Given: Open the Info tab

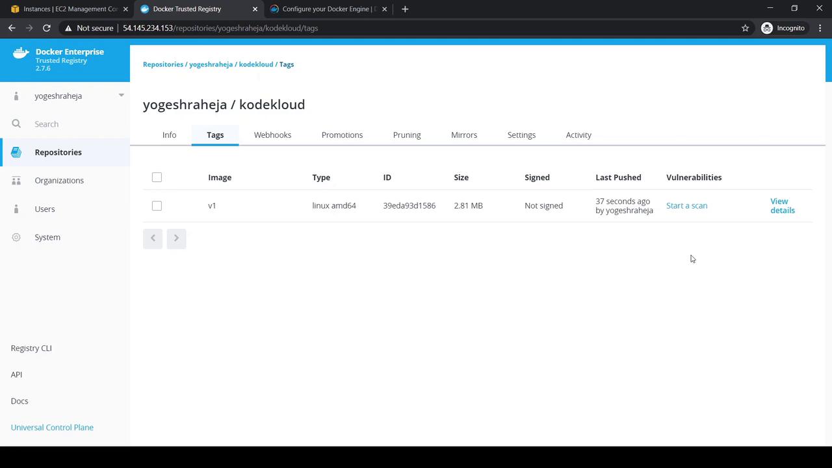Looking at the screenshot, I should click(169, 135).
